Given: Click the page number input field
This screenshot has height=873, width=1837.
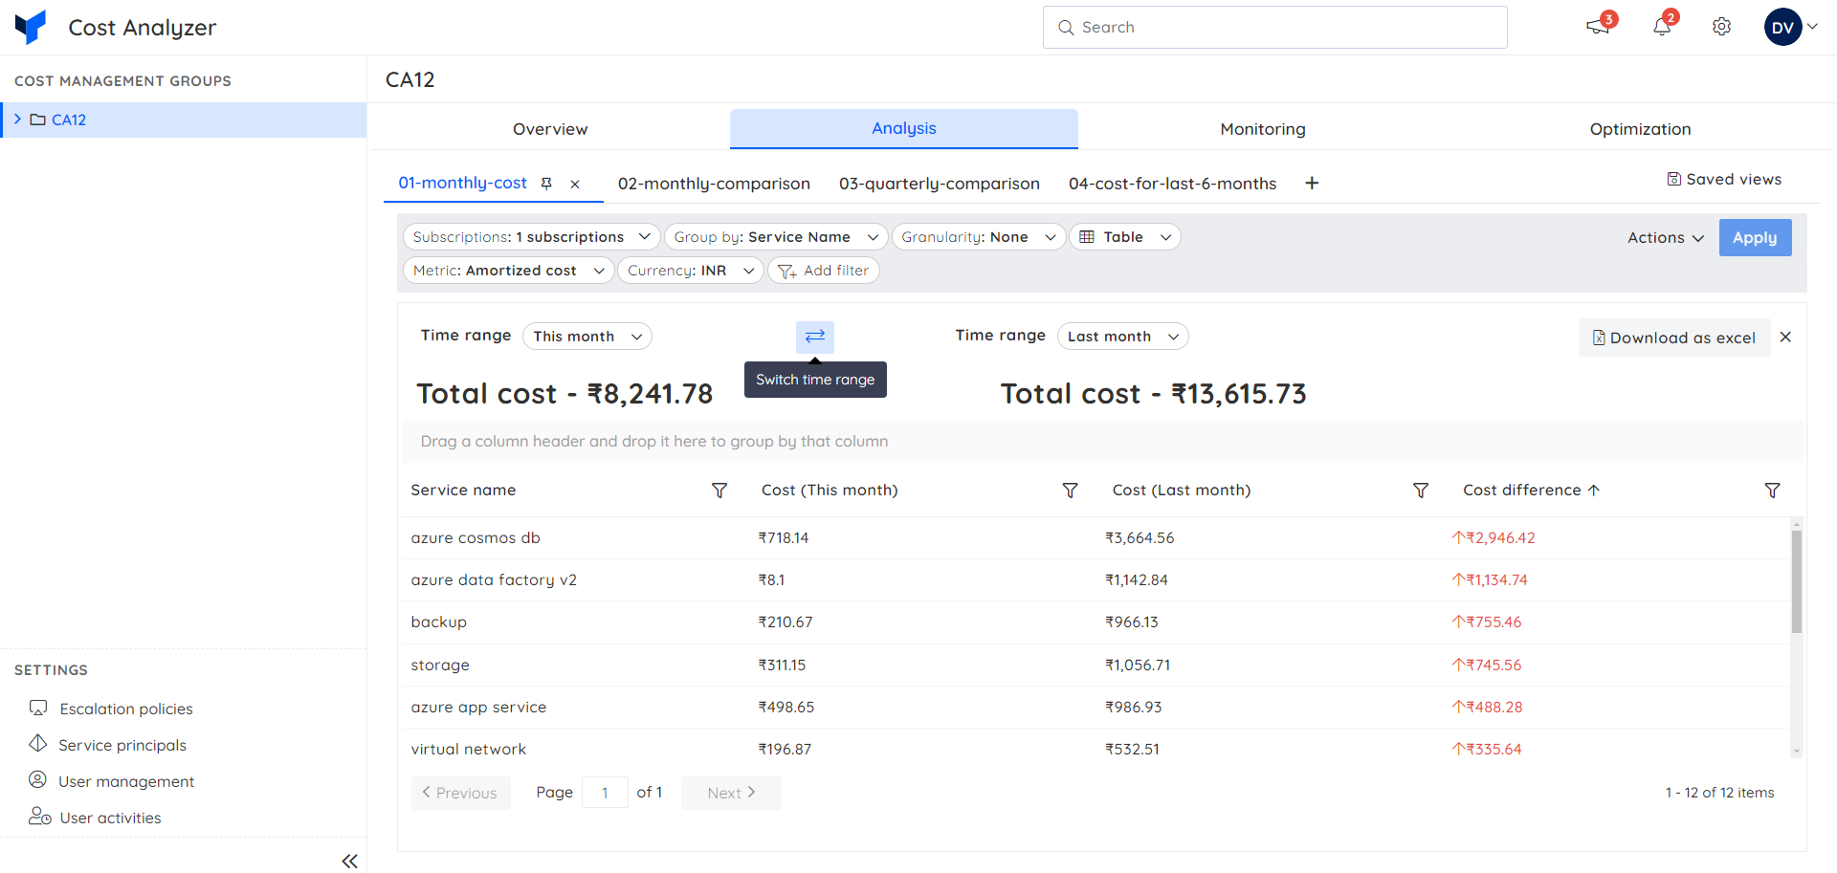Looking at the screenshot, I should (605, 793).
